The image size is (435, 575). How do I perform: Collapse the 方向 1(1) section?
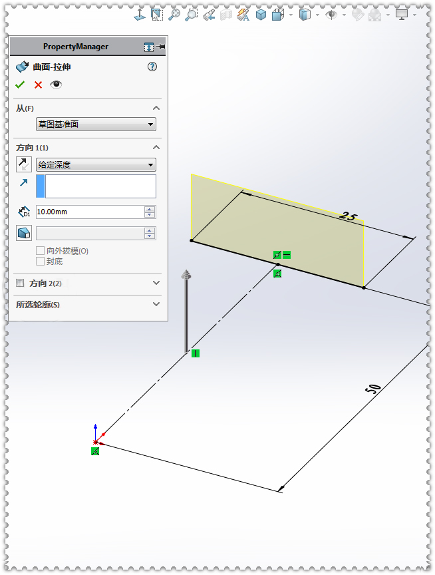point(156,148)
